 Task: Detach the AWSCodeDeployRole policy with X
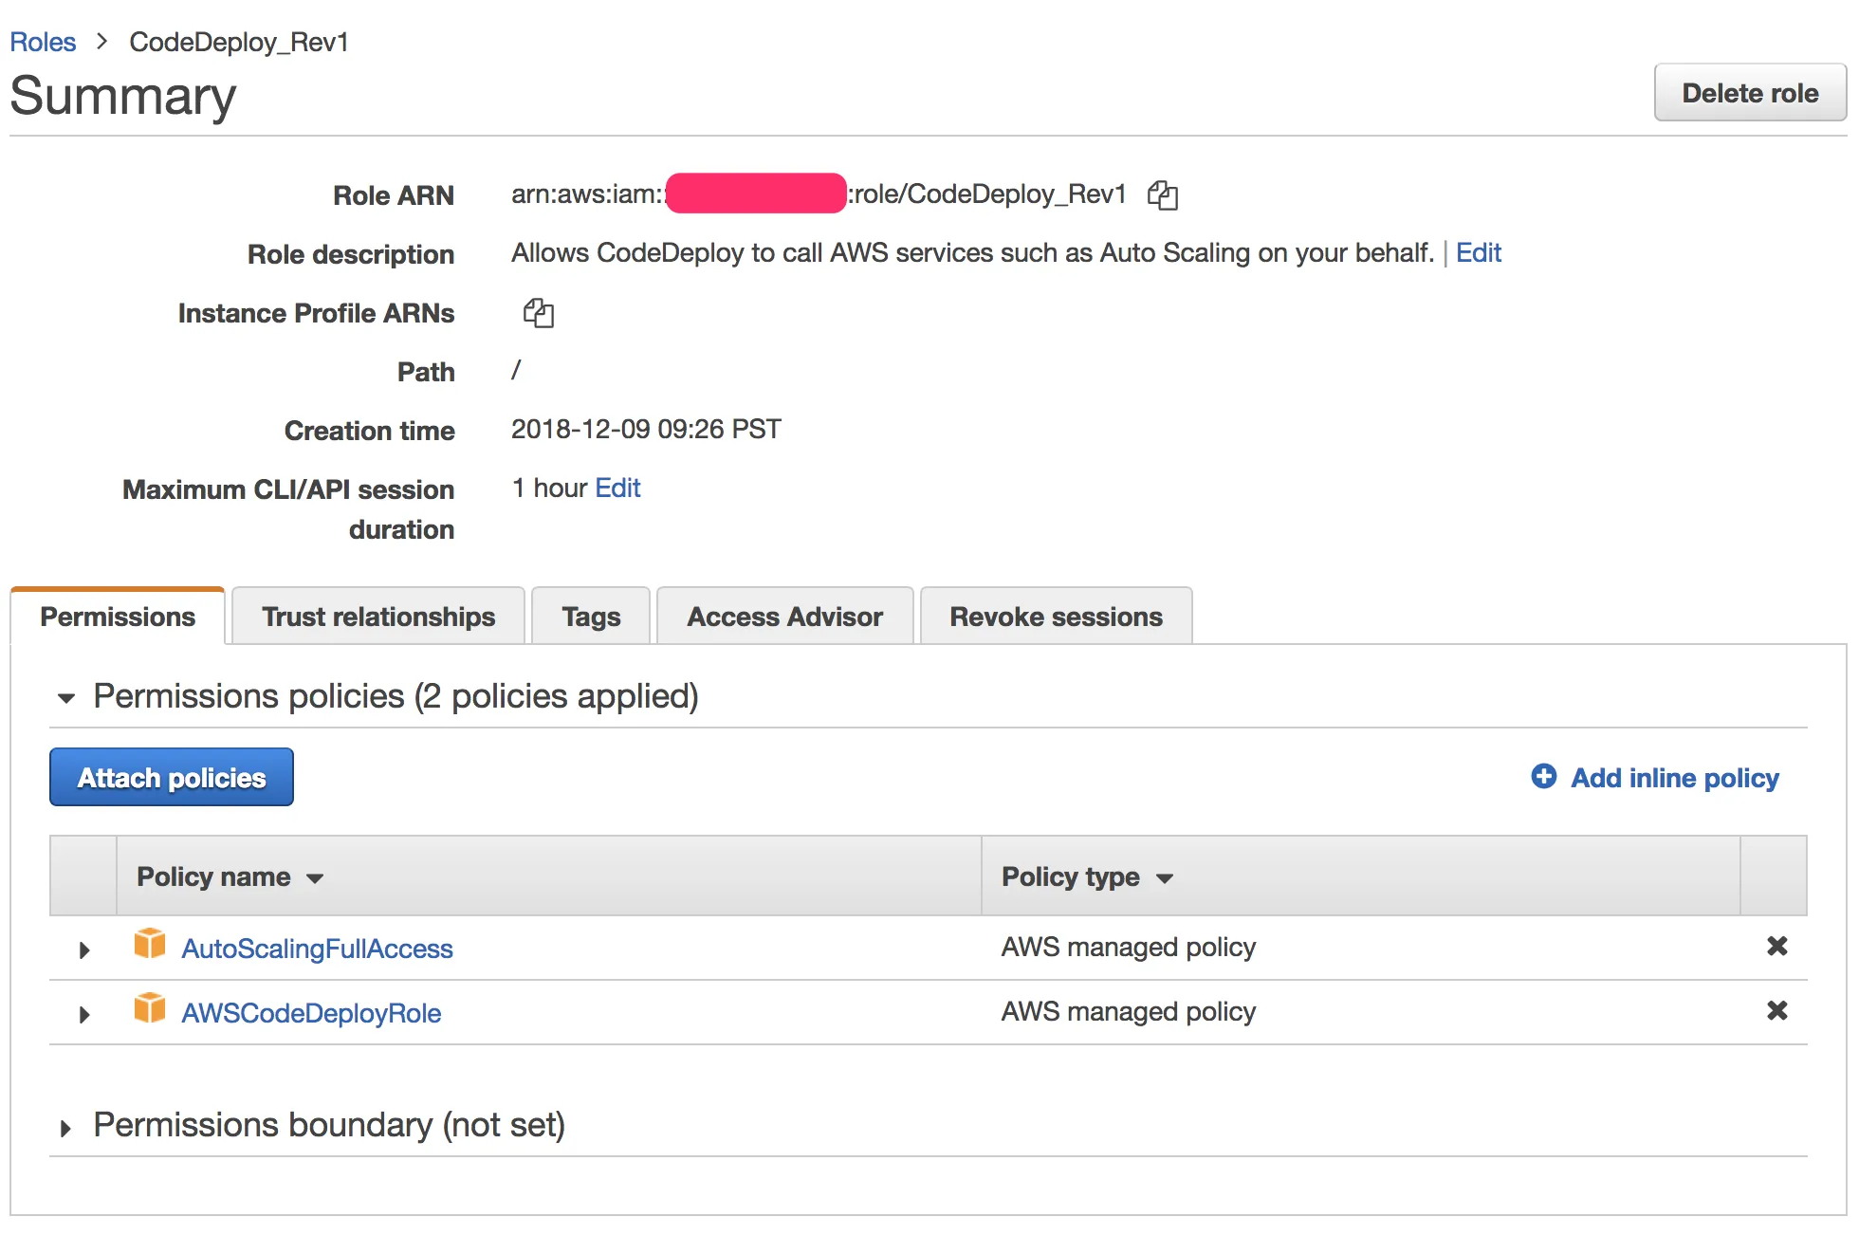[1776, 1010]
